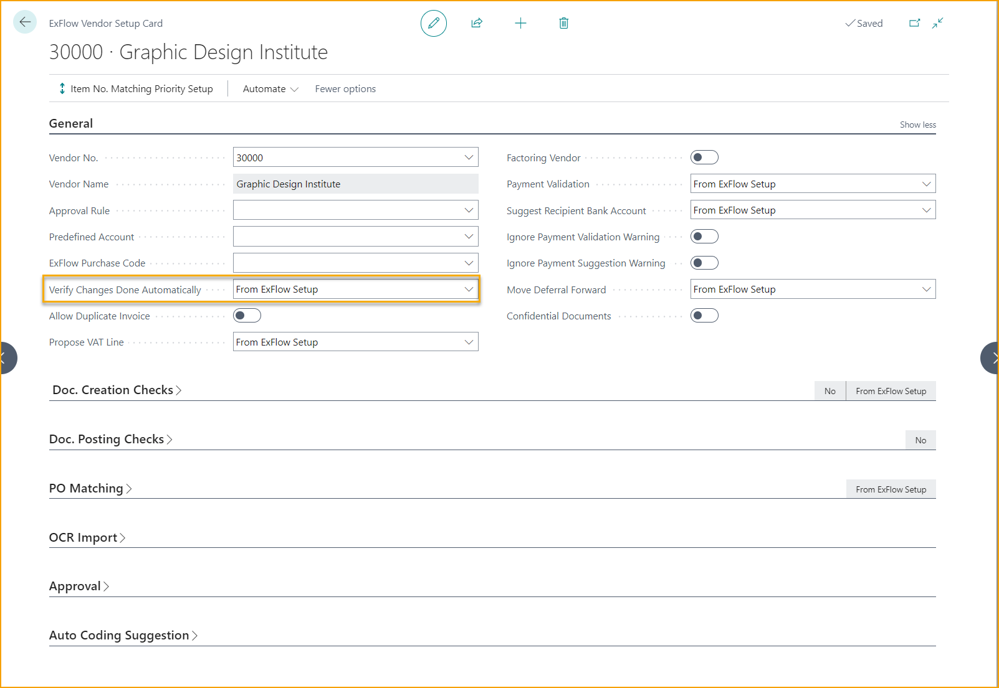Open ExFlow Purchase Code dropdown
Image resolution: width=999 pixels, height=688 pixels.
469,263
